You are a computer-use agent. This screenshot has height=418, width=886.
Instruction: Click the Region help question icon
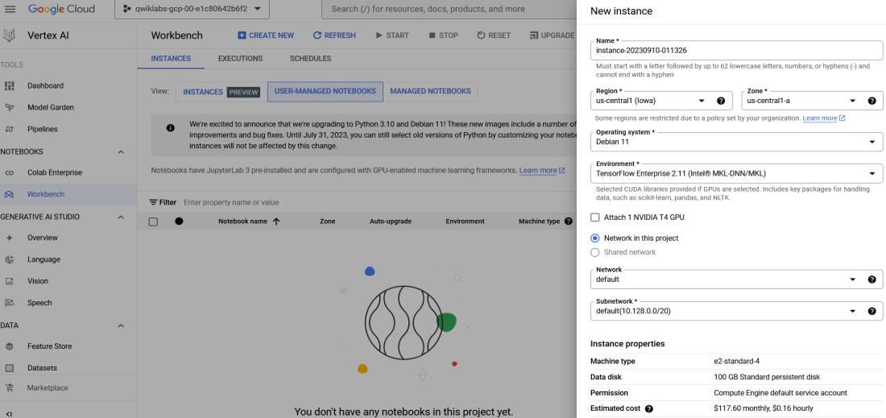(720, 101)
